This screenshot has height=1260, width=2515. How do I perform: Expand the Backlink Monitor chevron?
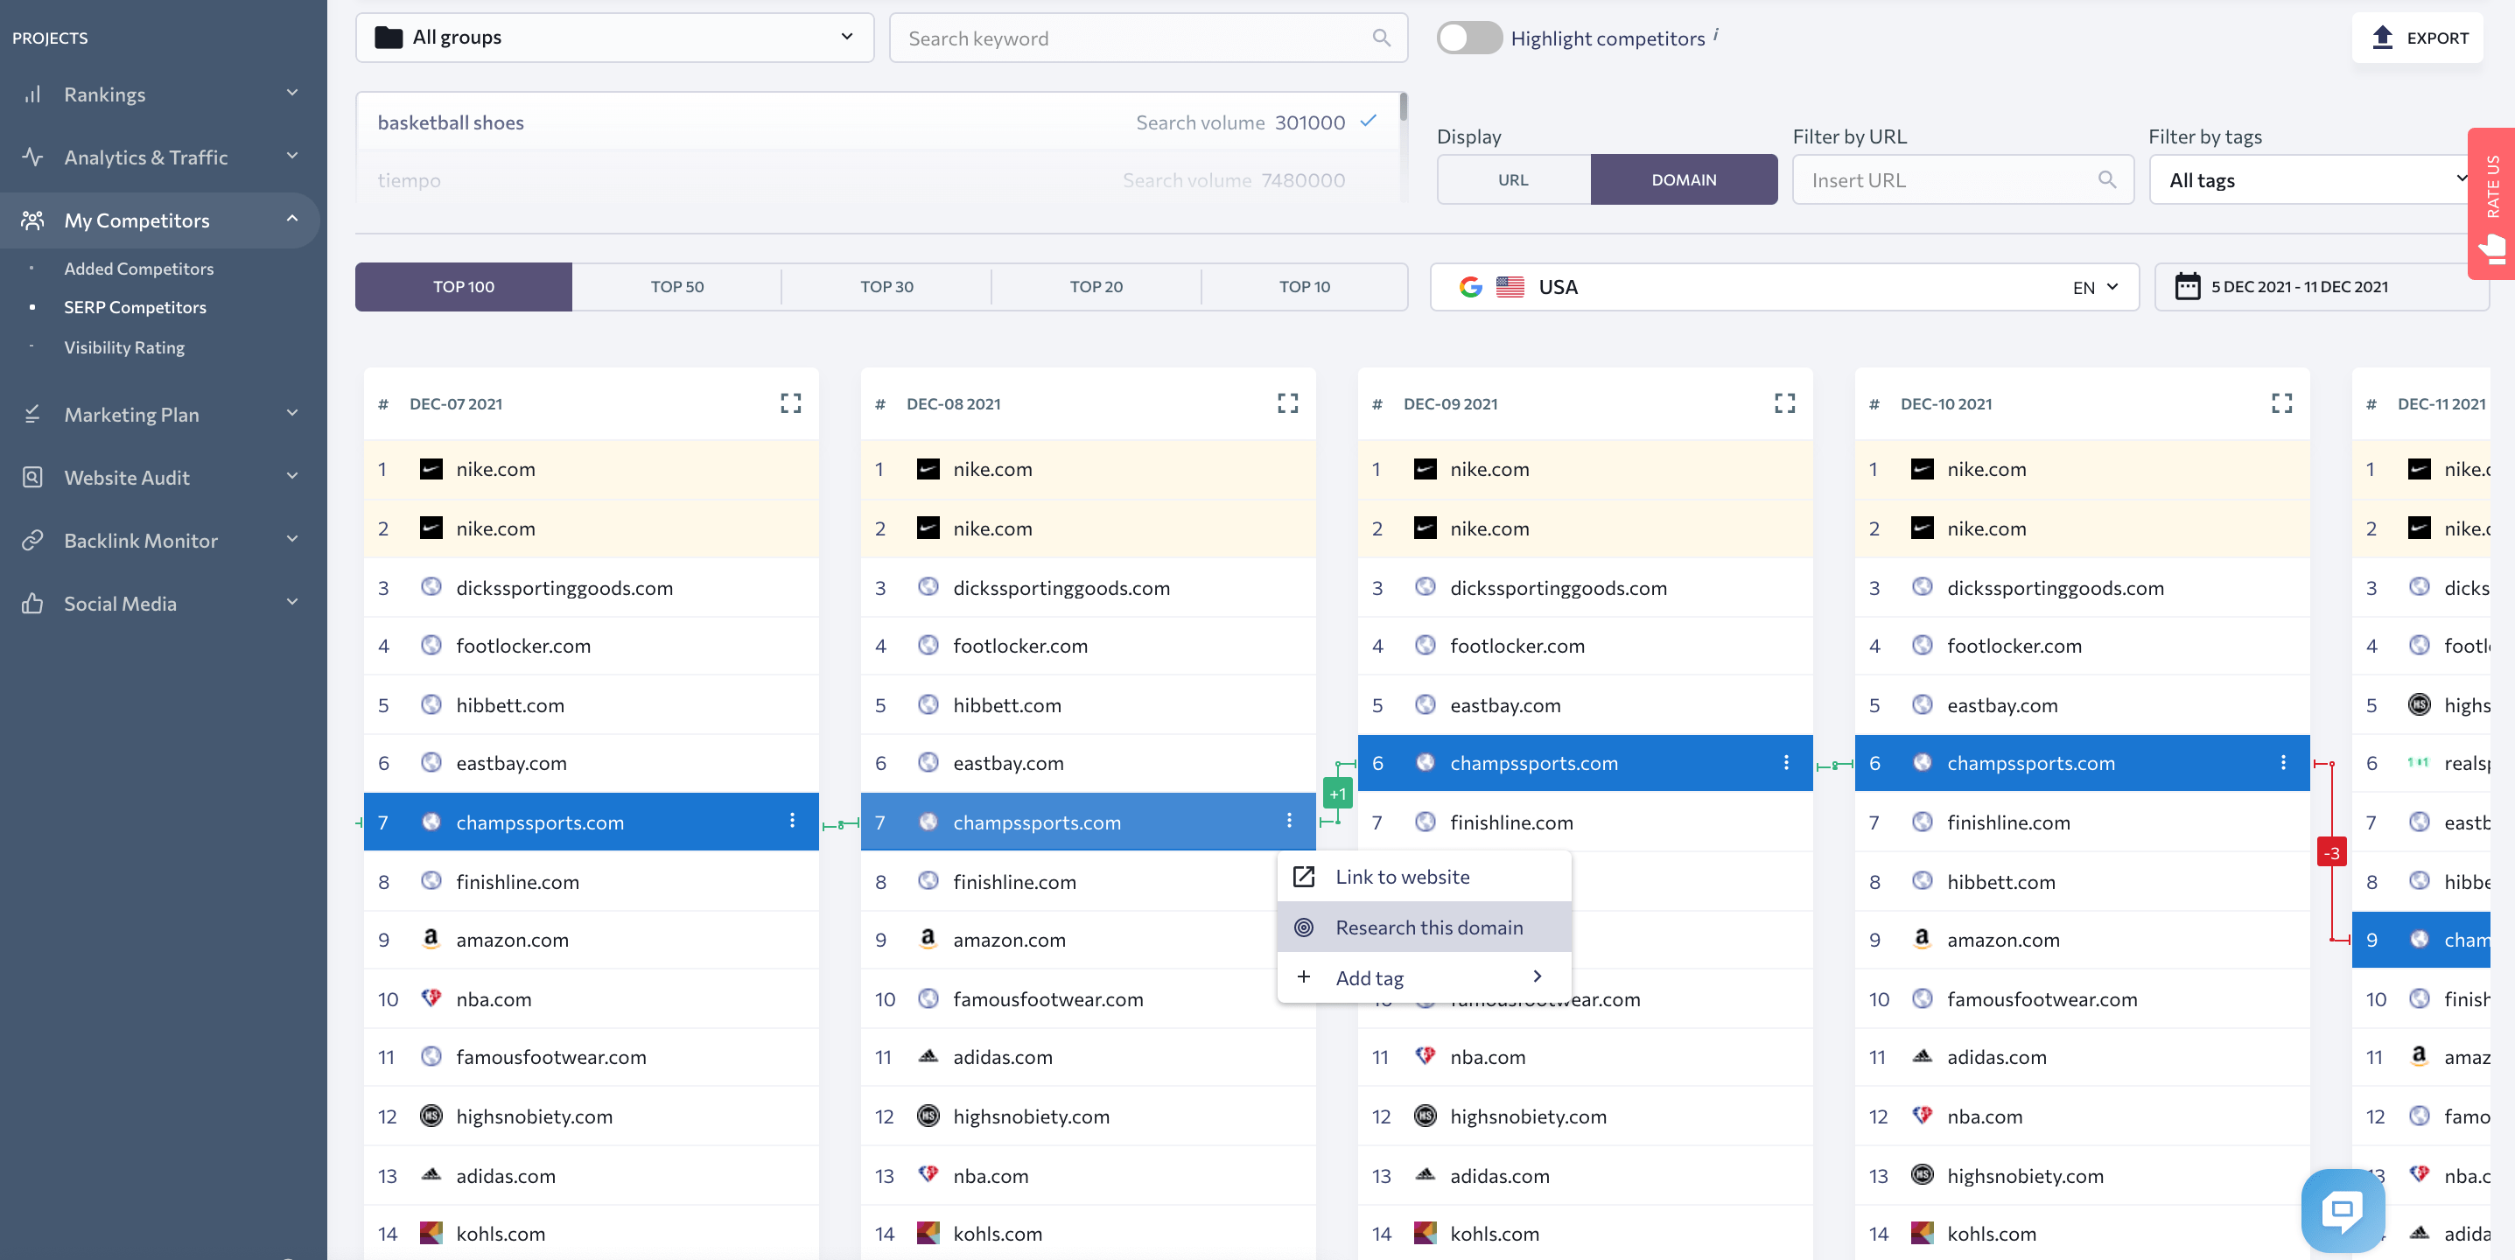pos(292,539)
